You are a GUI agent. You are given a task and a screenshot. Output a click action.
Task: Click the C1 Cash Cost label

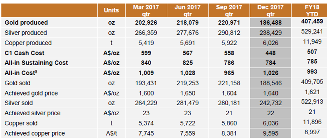[24, 53]
